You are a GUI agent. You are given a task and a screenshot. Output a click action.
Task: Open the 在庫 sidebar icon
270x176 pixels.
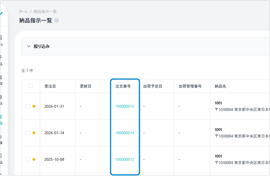pyautogui.click(x=1, y=139)
